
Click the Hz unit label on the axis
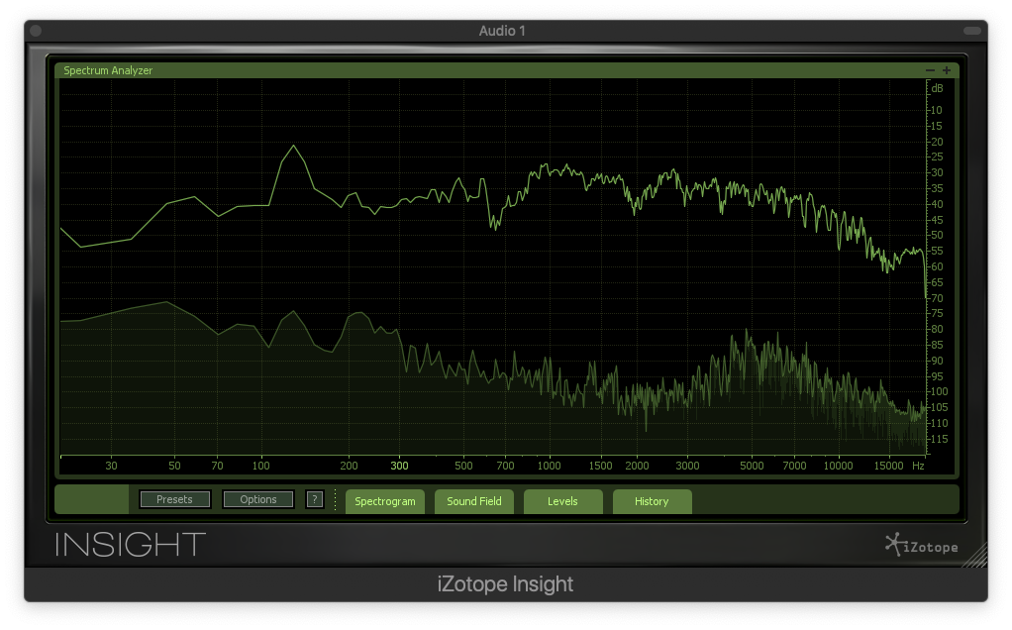coord(918,466)
